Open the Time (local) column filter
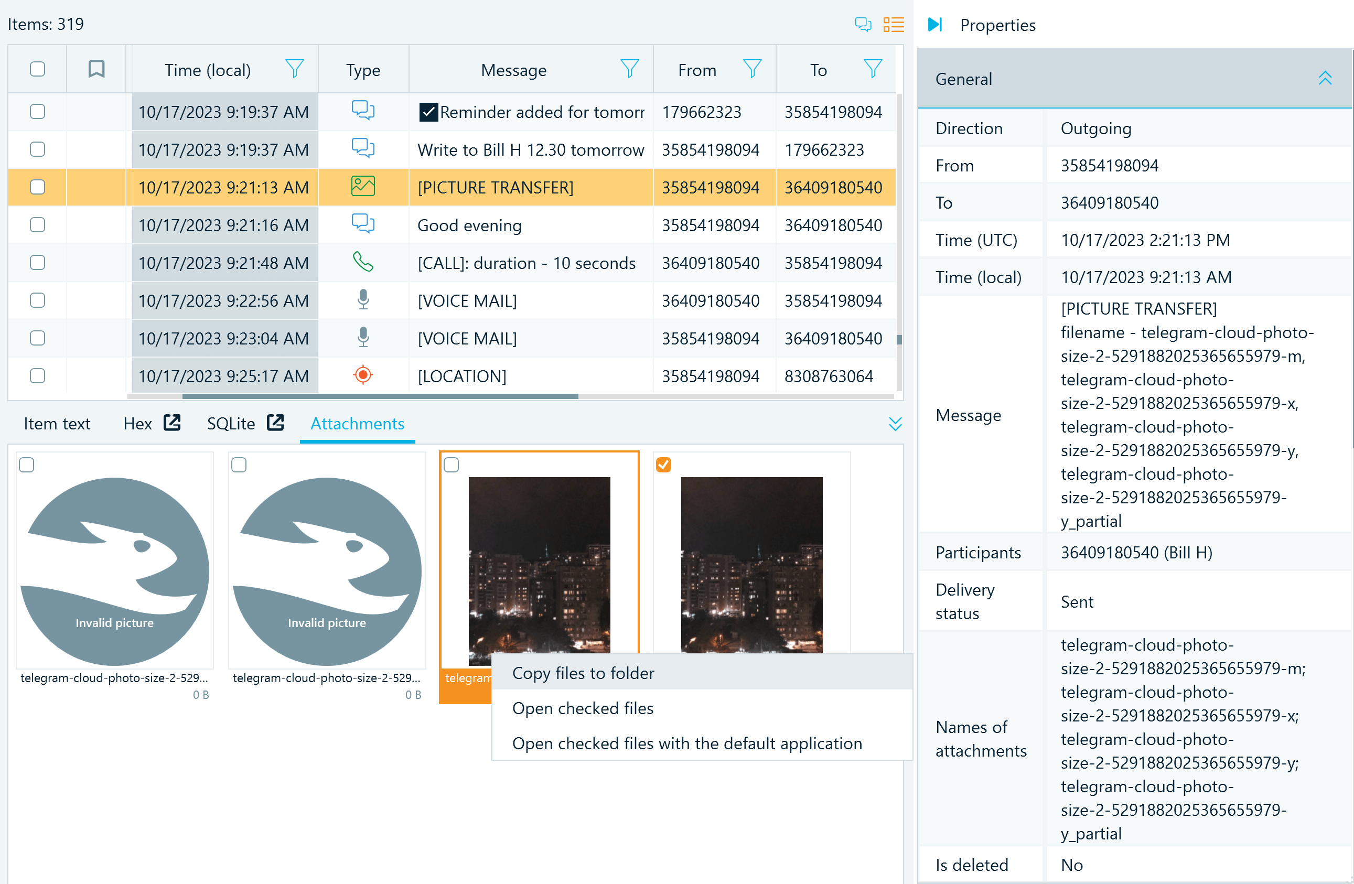Screen dimensions: 1354x884 pos(294,69)
